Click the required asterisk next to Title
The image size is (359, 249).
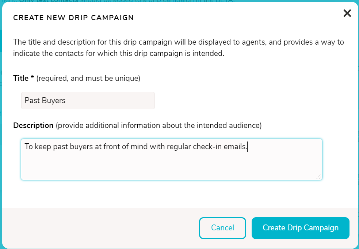point(32,77)
